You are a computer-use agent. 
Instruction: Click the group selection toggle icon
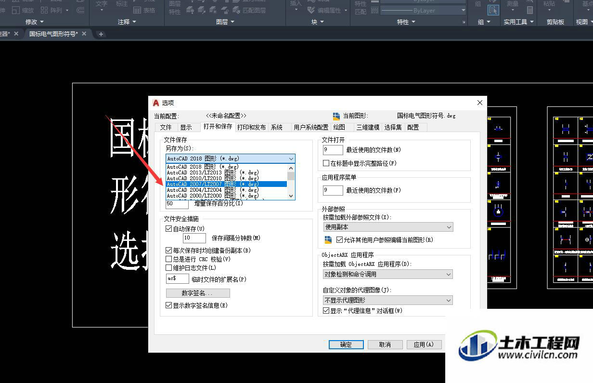tap(493, 9)
